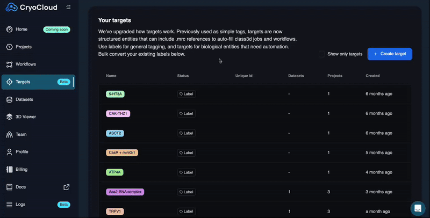The height and width of the screenshot is (218, 430).
Task: Collapse the sidebar with the toggle icon
Action: click(68, 7)
